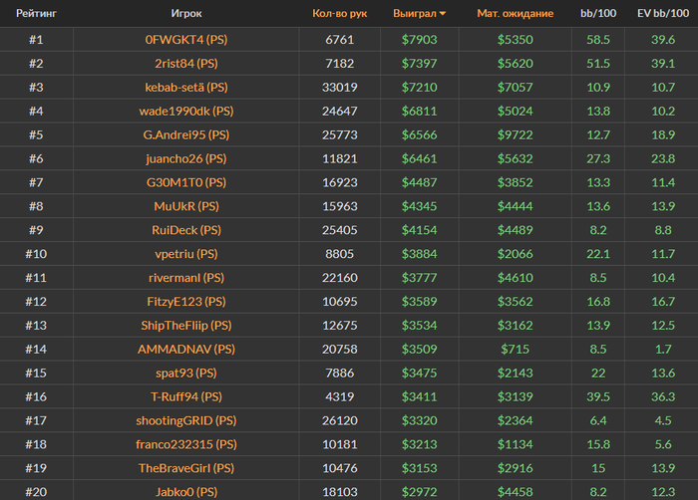Sort table by Кол-во рук column
Image resolution: width=698 pixels, height=500 pixels.
click(340, 13)
